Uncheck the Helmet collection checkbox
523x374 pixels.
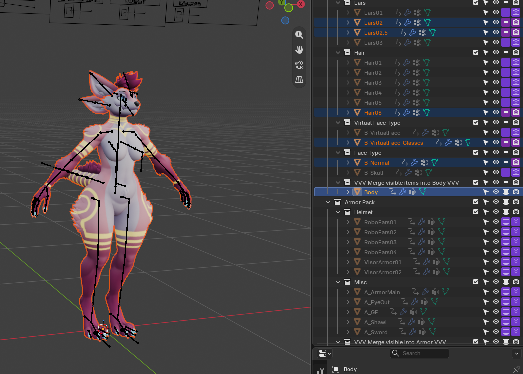tap(476, 212)
